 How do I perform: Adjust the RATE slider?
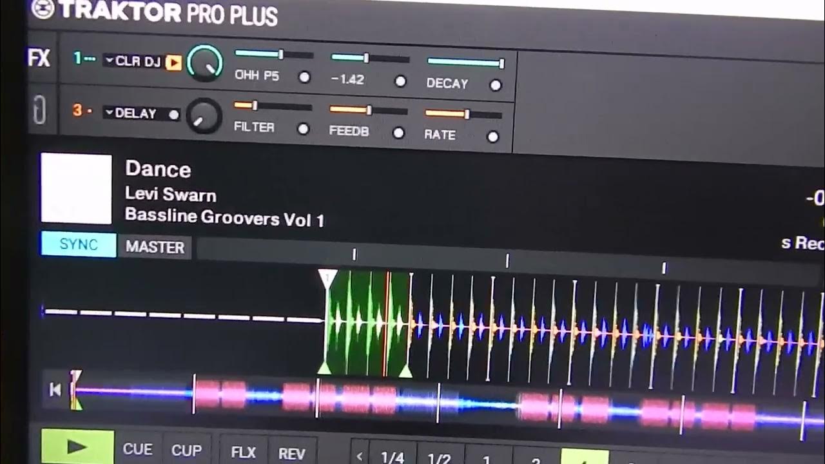point(463,114)
